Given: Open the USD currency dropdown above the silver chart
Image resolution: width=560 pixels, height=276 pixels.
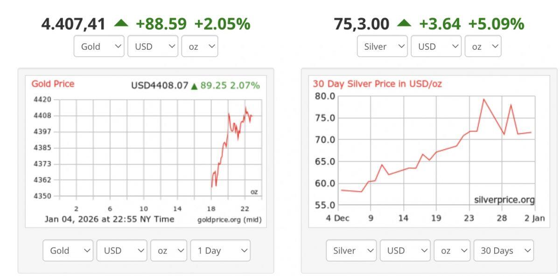Looking at the screenshot, I should 436,47.
